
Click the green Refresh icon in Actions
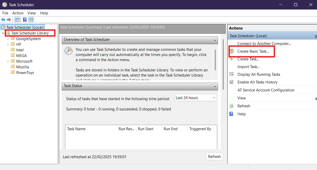(x=232, y=106)
